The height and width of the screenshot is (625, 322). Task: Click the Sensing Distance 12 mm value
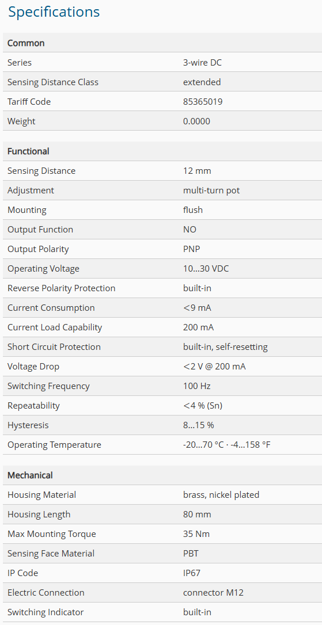pyautogui.click(x=197, y=171)
